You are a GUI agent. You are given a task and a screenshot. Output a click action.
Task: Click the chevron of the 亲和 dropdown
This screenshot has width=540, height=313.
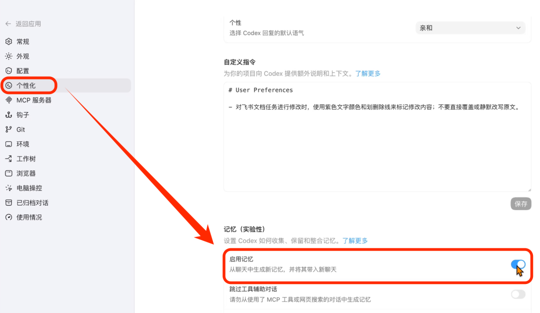[x=518, y=28]
